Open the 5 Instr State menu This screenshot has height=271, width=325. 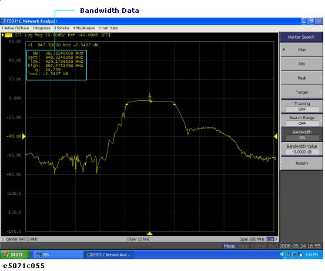[108, 28]
